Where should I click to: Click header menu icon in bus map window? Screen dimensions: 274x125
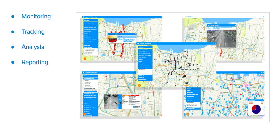[83, 17]
